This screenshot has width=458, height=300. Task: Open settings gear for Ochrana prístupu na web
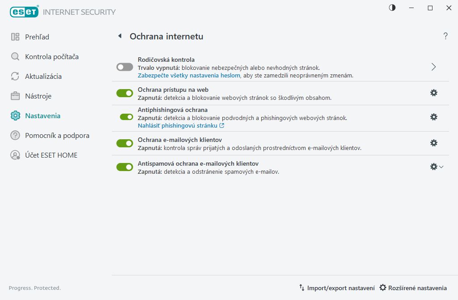click(433, 93)
